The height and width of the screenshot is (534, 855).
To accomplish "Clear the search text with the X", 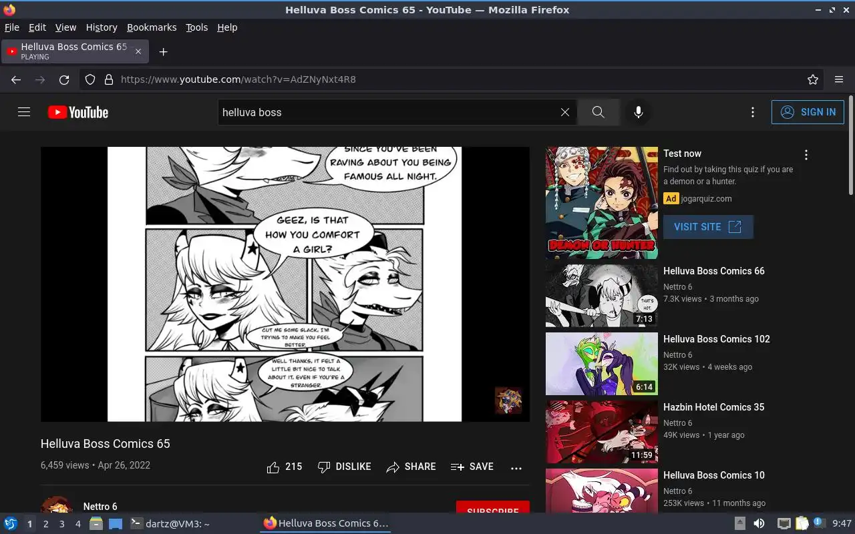I will (x=565, y=112).
